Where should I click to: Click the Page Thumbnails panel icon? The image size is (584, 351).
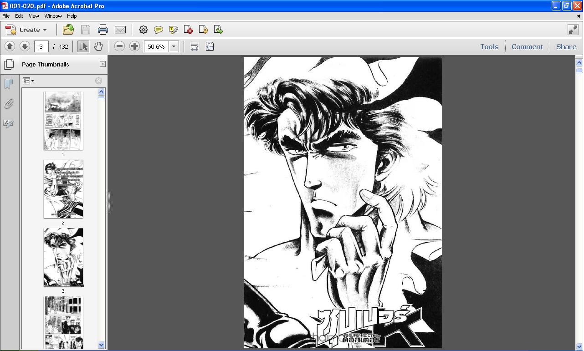point(9,64)
